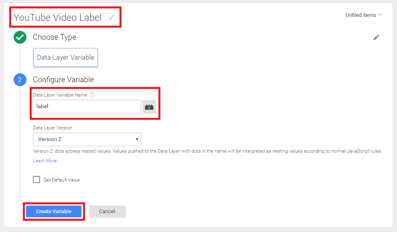397x232 pixels.
Task: Focus the input field containing 'label'
Action: click(87, 107)
